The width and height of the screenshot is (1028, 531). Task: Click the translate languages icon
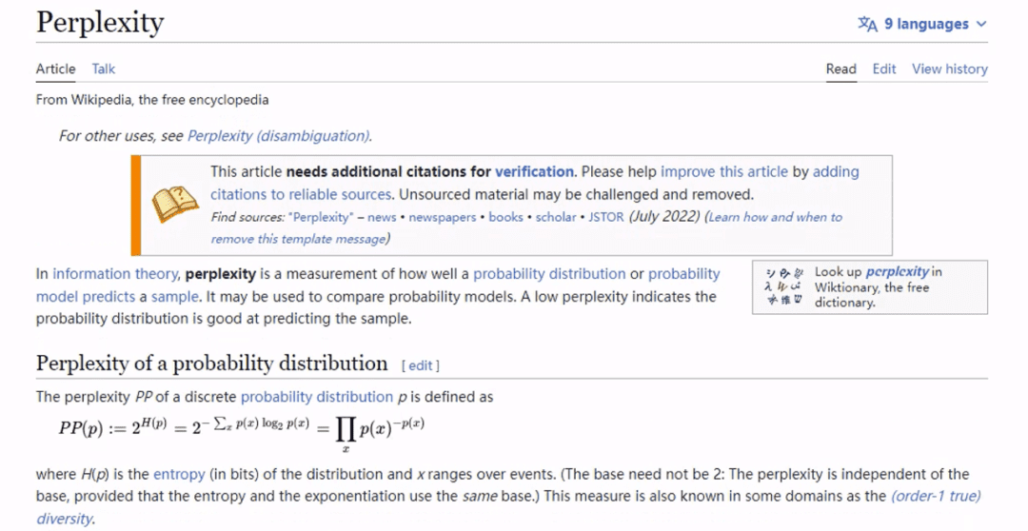pos(867,24)
